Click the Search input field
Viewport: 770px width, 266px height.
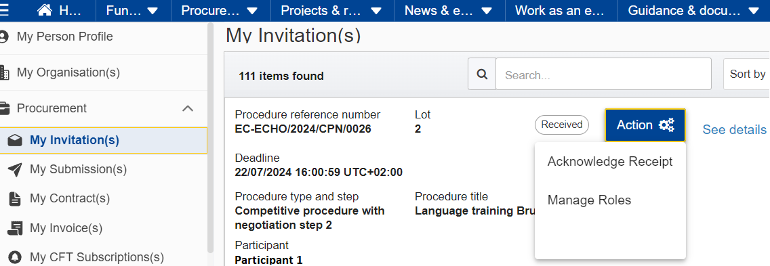[603, 74]
